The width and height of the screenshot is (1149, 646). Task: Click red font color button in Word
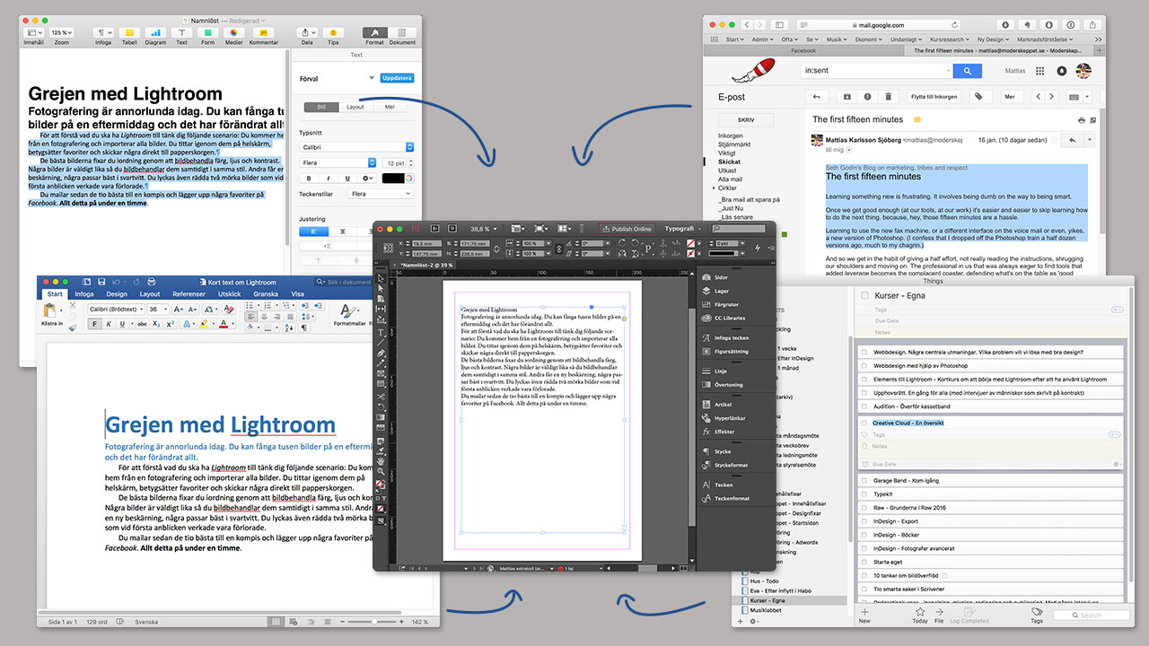tap(225, 324)
